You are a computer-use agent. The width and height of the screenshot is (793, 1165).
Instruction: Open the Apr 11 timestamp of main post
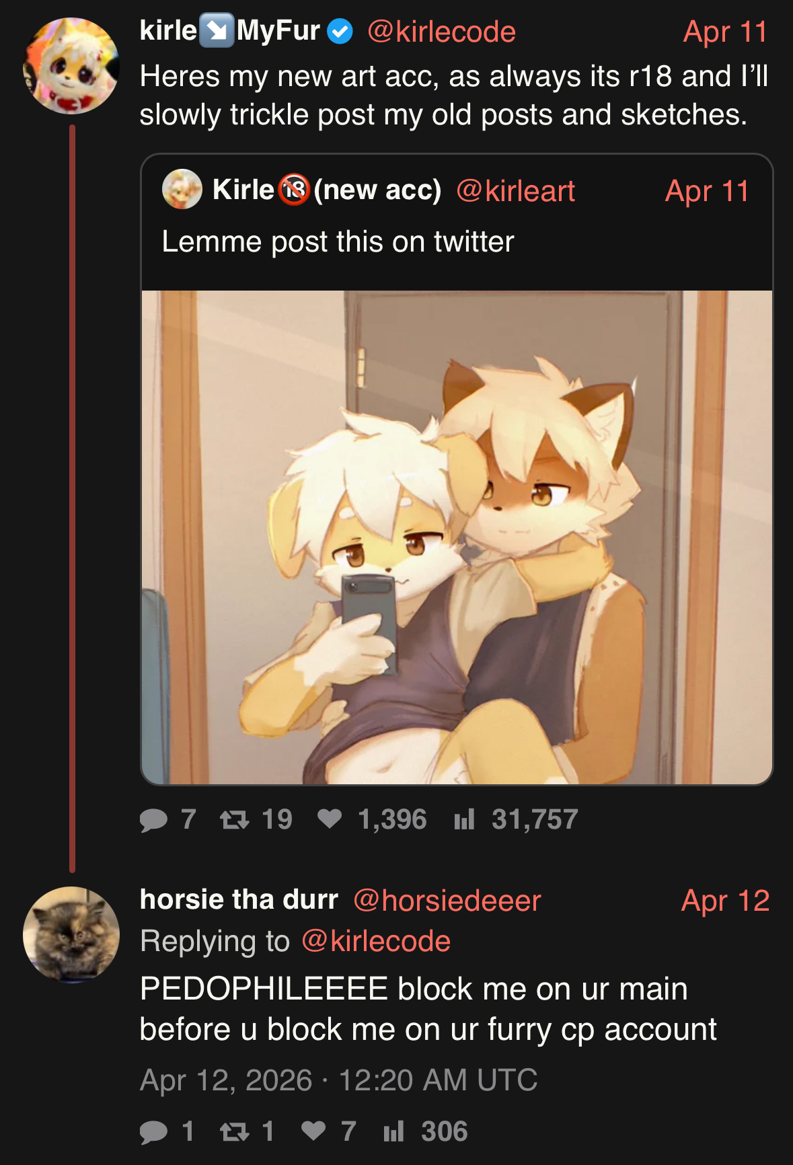coord(725,32)
